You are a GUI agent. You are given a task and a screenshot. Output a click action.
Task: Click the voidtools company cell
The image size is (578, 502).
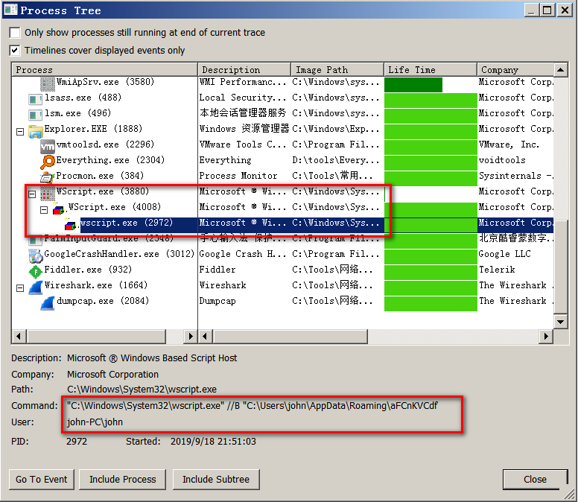click(502, 160)
